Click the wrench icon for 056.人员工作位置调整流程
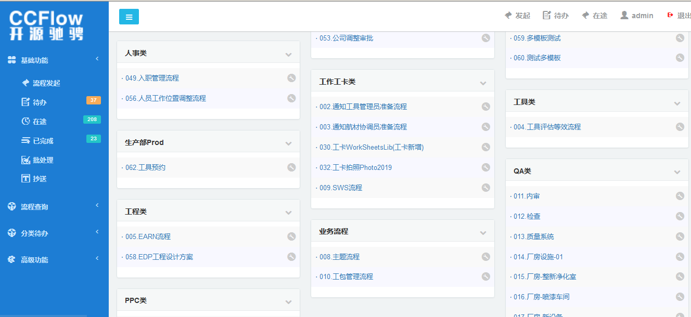Image resolution: width=691 pixels, height=317 pixels. [x=291, y=98]
